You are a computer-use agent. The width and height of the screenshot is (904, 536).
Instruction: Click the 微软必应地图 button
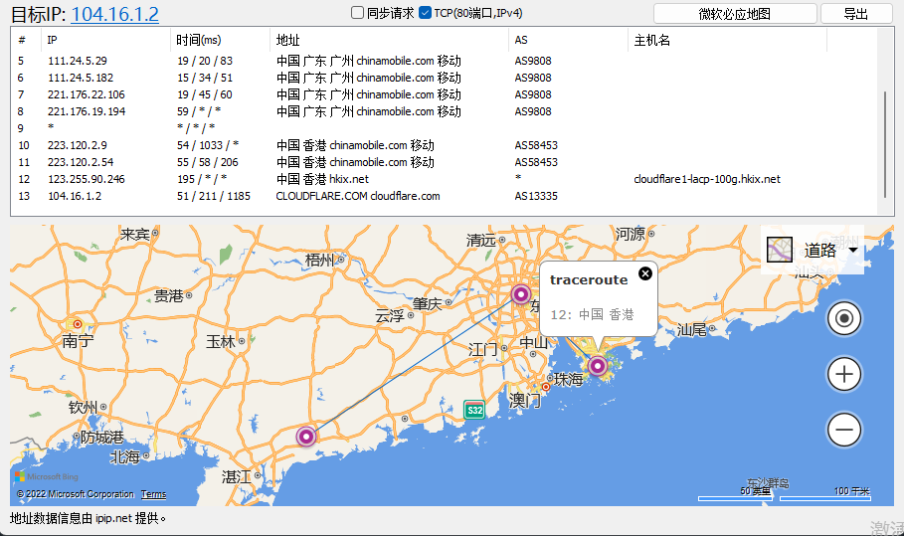click(x=735, y=14)
